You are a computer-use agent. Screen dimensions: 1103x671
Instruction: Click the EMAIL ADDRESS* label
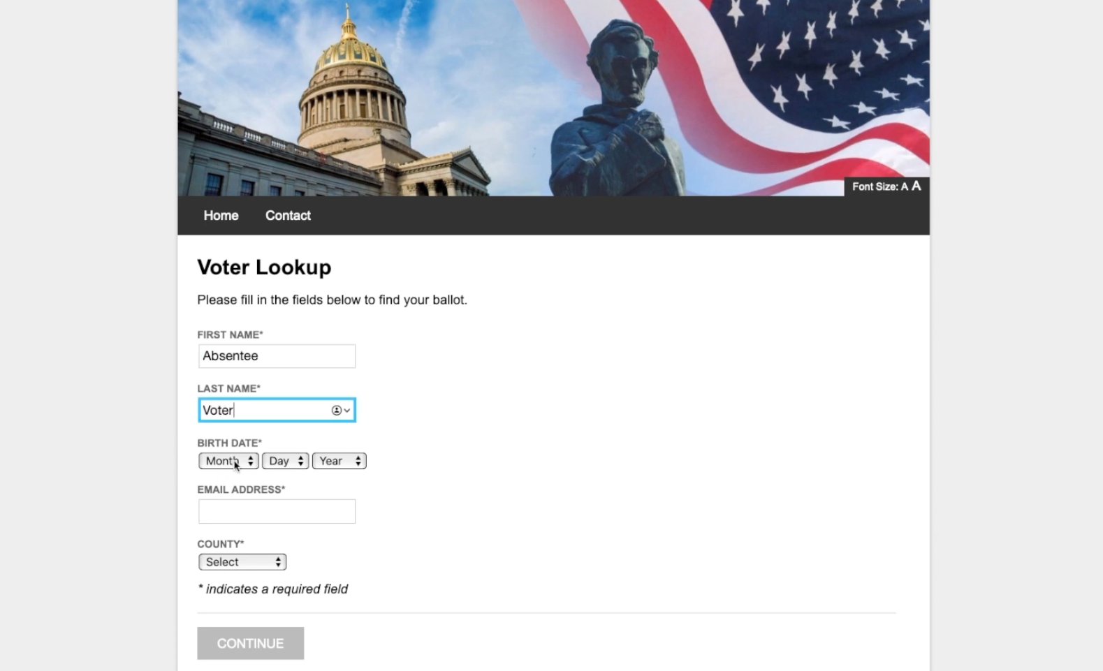[x=241, y=489]
